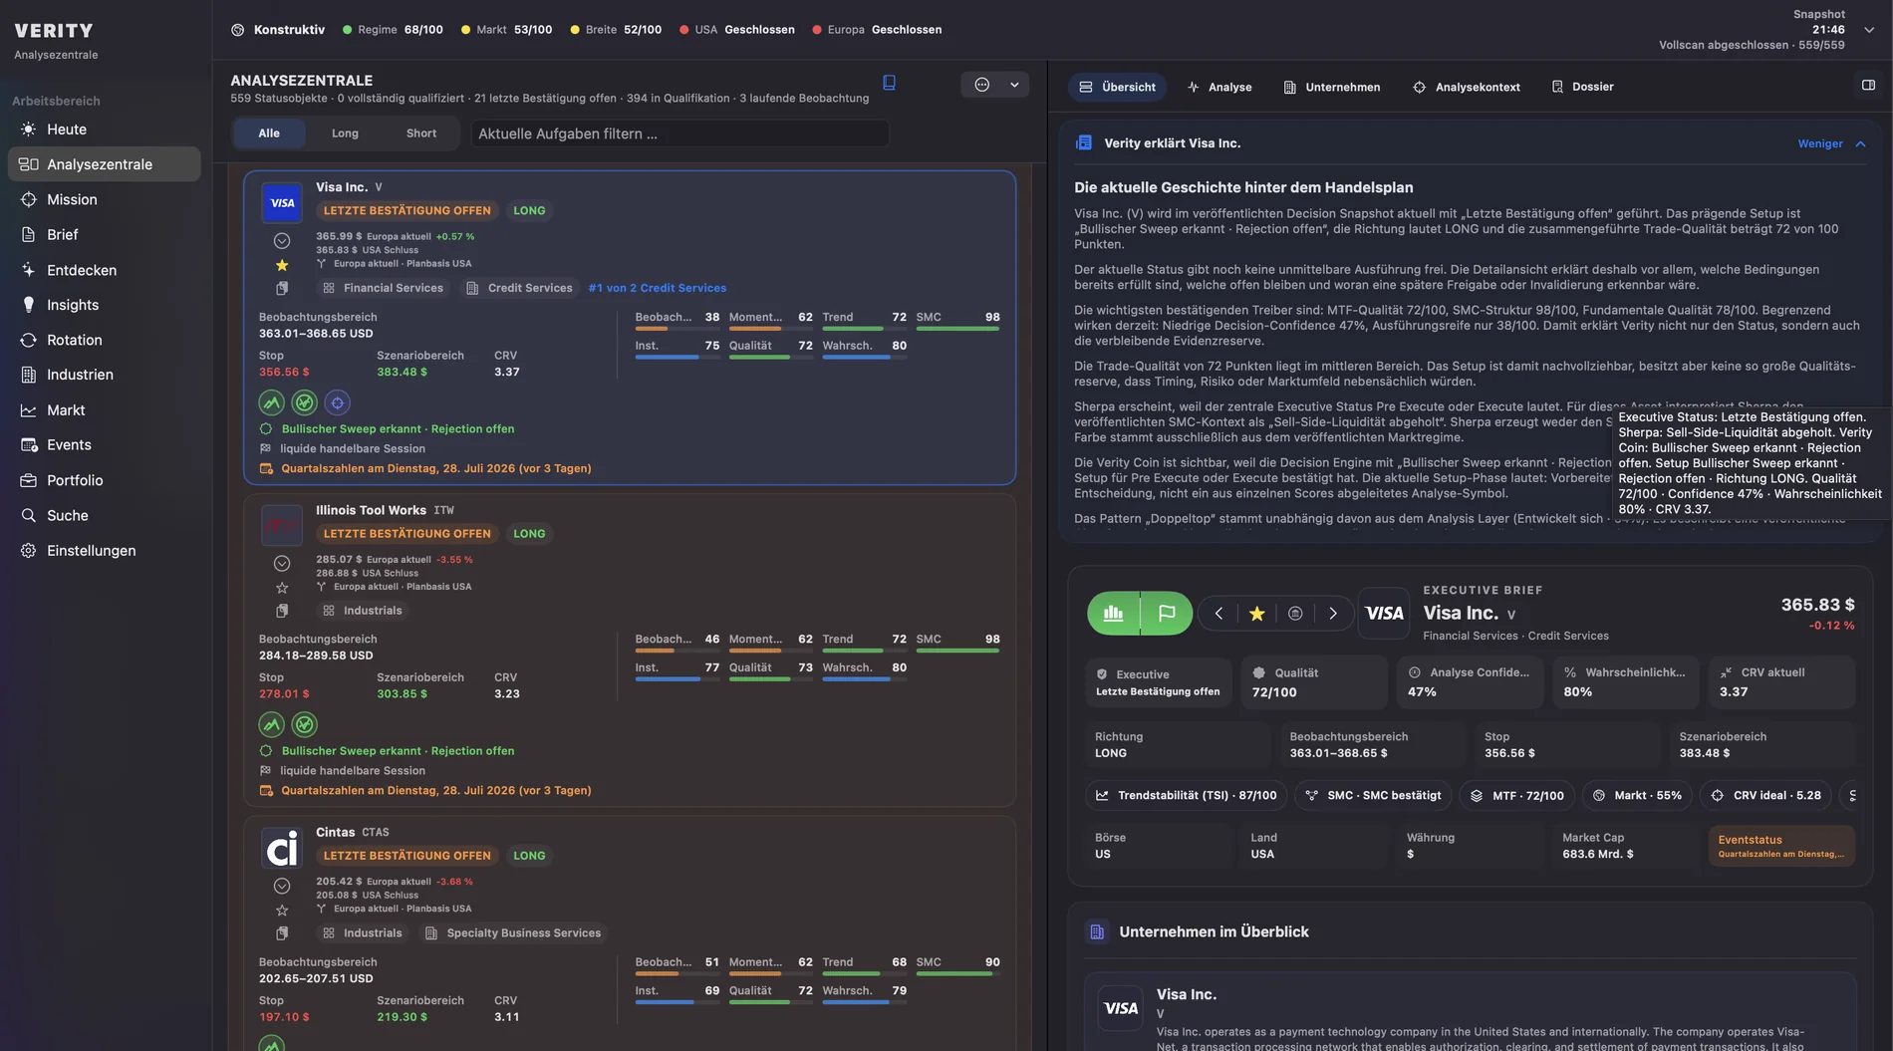Toggle the yellow favorite star on Visa card
Screen dimensions: 1893x1051
point(282,265)
